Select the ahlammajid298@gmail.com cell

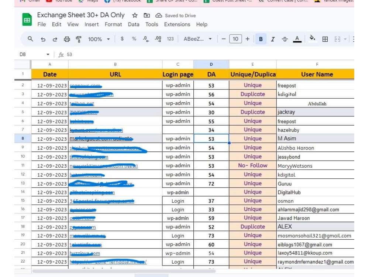tap(315, 209)
